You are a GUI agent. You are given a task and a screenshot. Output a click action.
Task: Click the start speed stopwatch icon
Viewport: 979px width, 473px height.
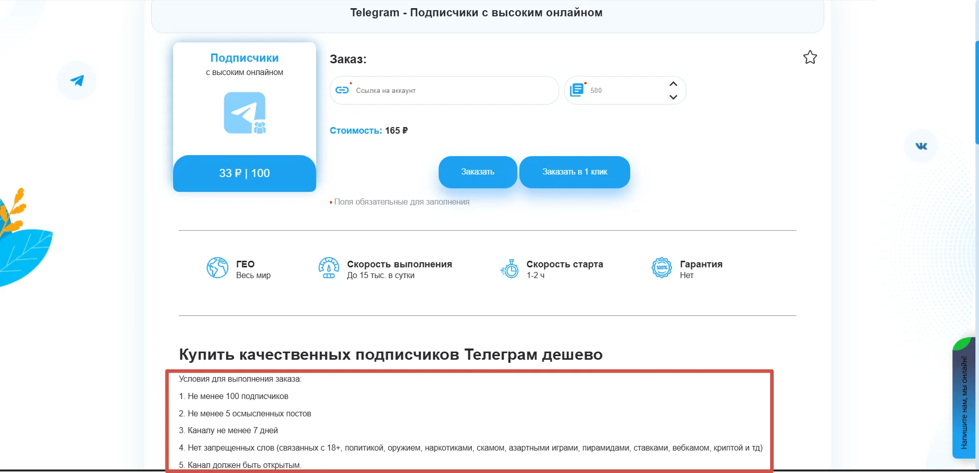(510, 268)
